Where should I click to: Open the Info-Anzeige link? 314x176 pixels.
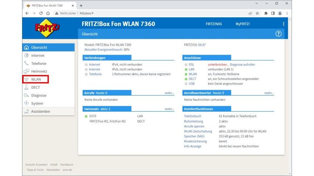coord(193,146)
